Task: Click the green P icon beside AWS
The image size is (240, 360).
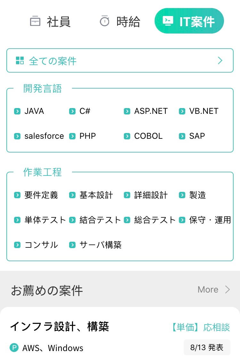Action: tap(14, 348)
